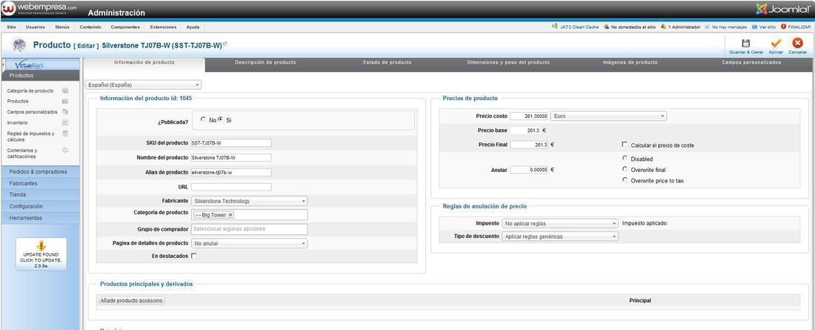Expand the Tienda sidebar section
This screenshot has width=815, height=330.
point(41,195)
